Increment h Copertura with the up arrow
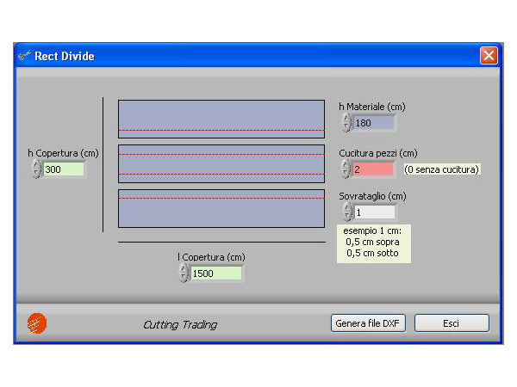Image resolution: width=517 pixels, height=387 pixels. pos(36,164)
